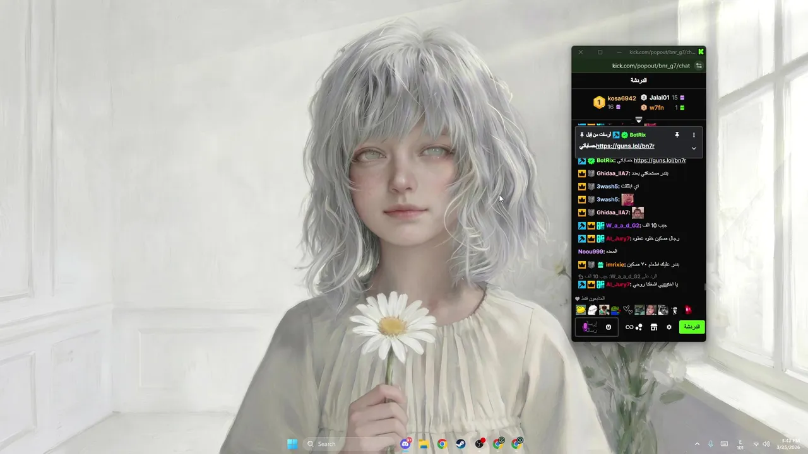Viewport: 808px width, 454px height.
Task: Click the chat scrollbar thumb
Action: 704,286
